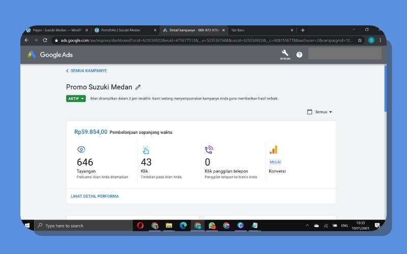Open the AKTIF campaign status dropdown
407x254 pixels.
coord(76,99)
